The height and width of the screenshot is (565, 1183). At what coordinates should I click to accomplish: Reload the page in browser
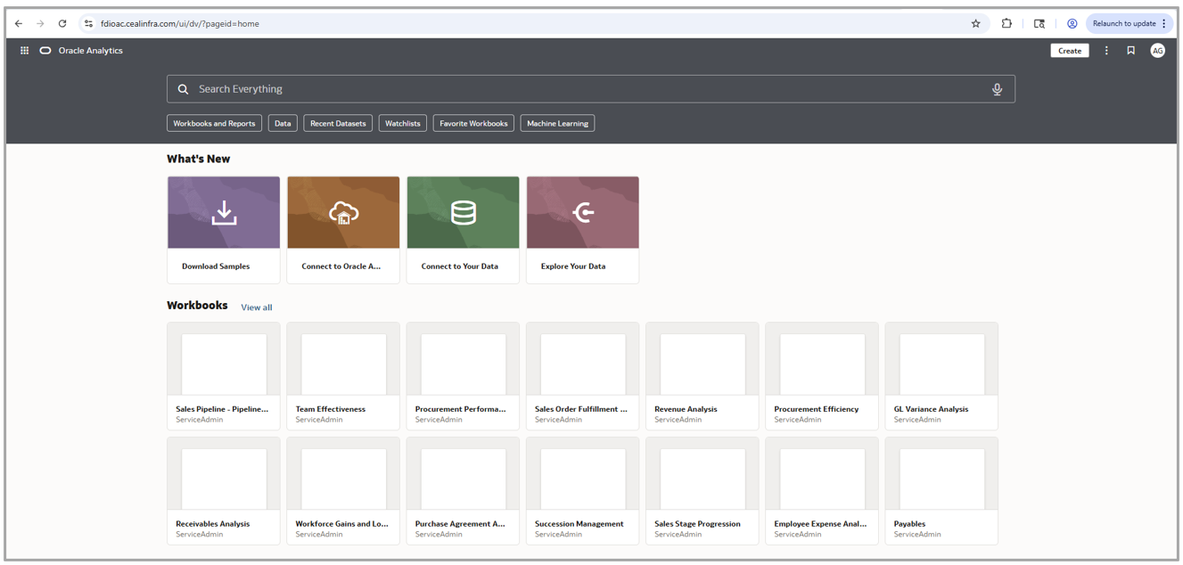coord(62,24)
